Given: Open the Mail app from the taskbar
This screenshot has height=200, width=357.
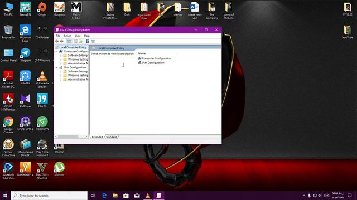Looking at the screenshot, I should point(137,196).
